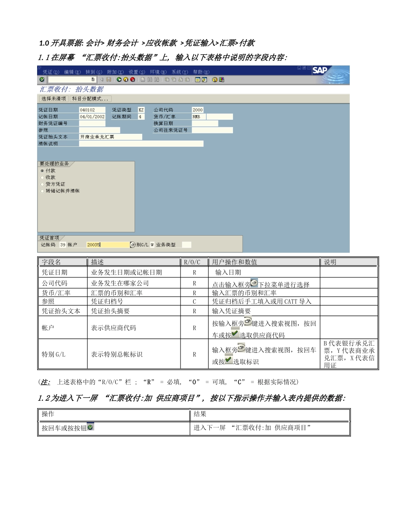Click the 科目分配模式... button
396x513 pixels.
(x=90, y=99)
